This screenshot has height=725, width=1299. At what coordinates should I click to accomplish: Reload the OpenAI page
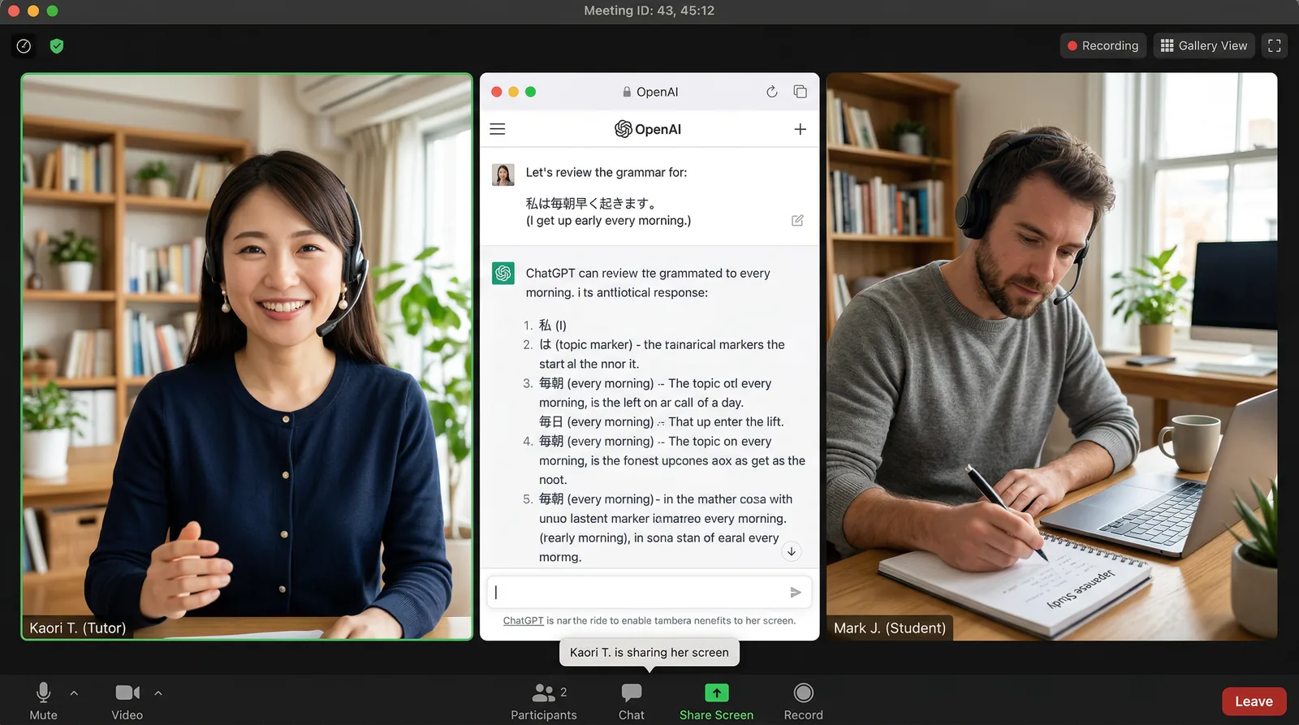(x=771, y=92)
